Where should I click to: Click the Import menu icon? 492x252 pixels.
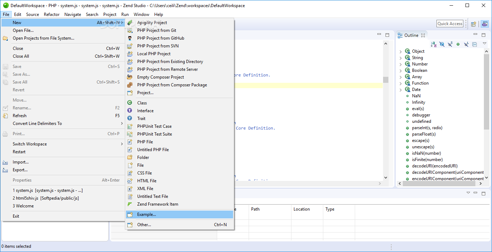coord(5,162)
